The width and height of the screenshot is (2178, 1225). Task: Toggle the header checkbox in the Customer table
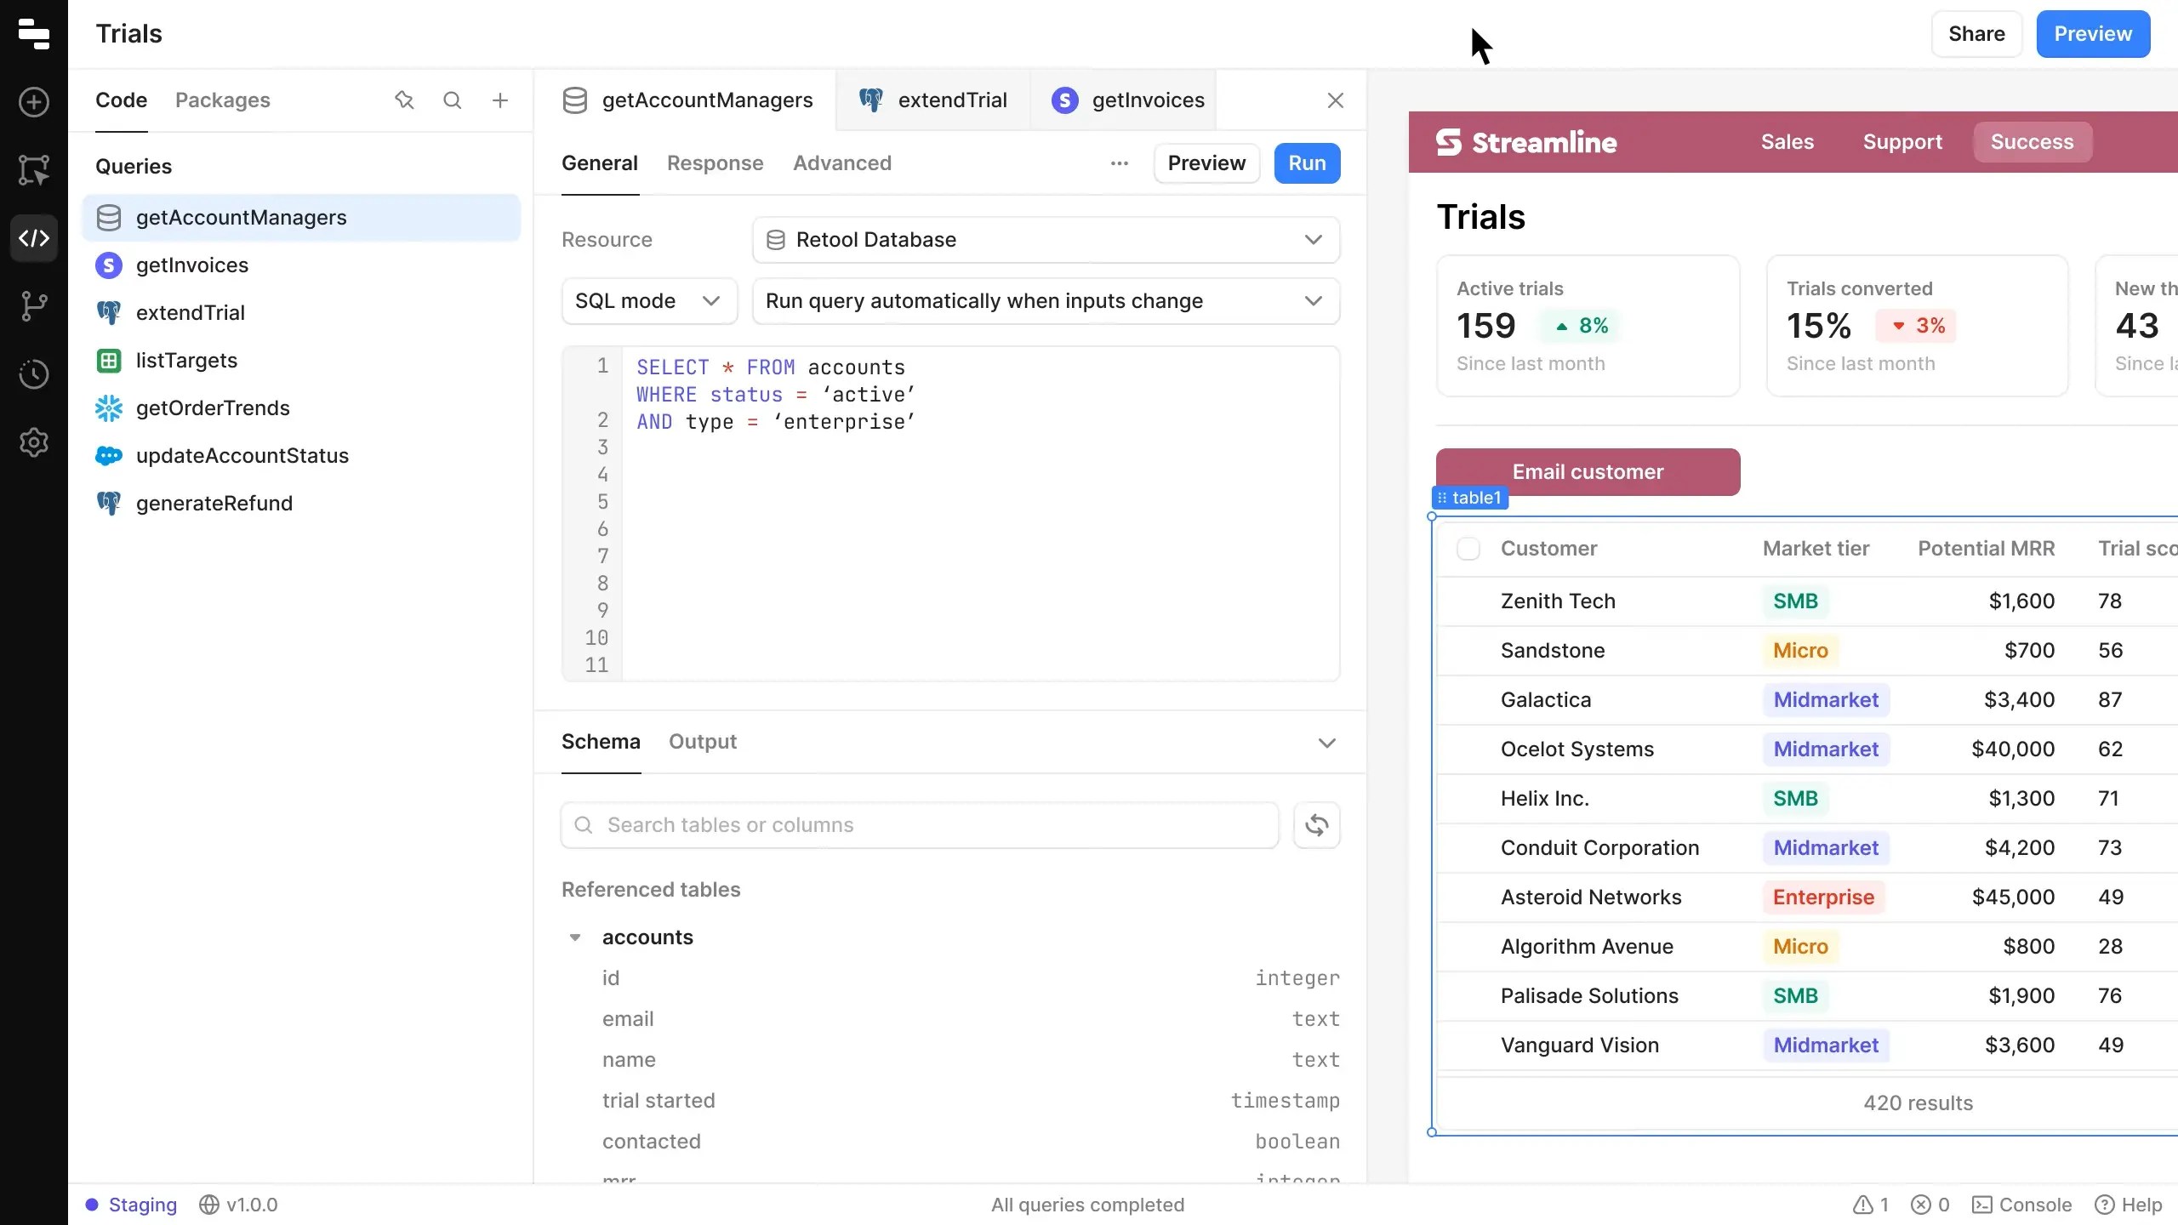[1468, 548]
